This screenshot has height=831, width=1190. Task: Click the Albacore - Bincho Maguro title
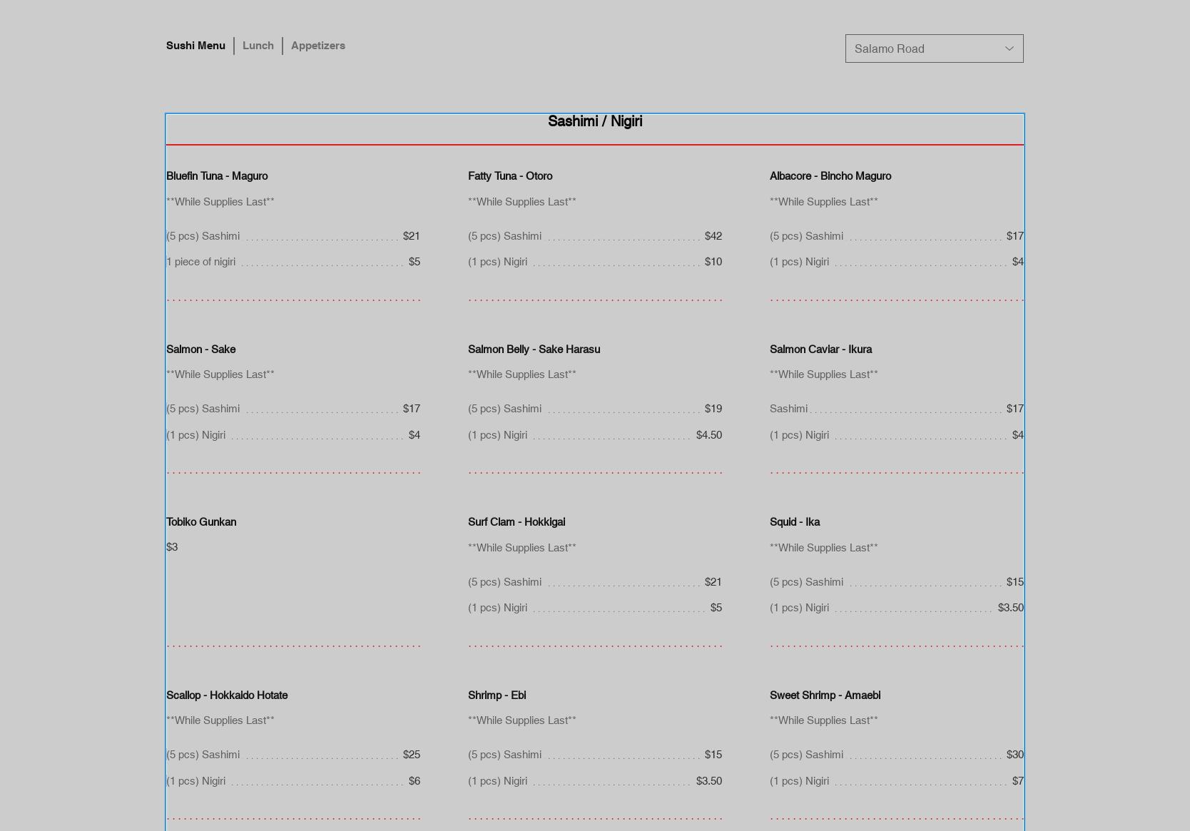pos(830,176)
